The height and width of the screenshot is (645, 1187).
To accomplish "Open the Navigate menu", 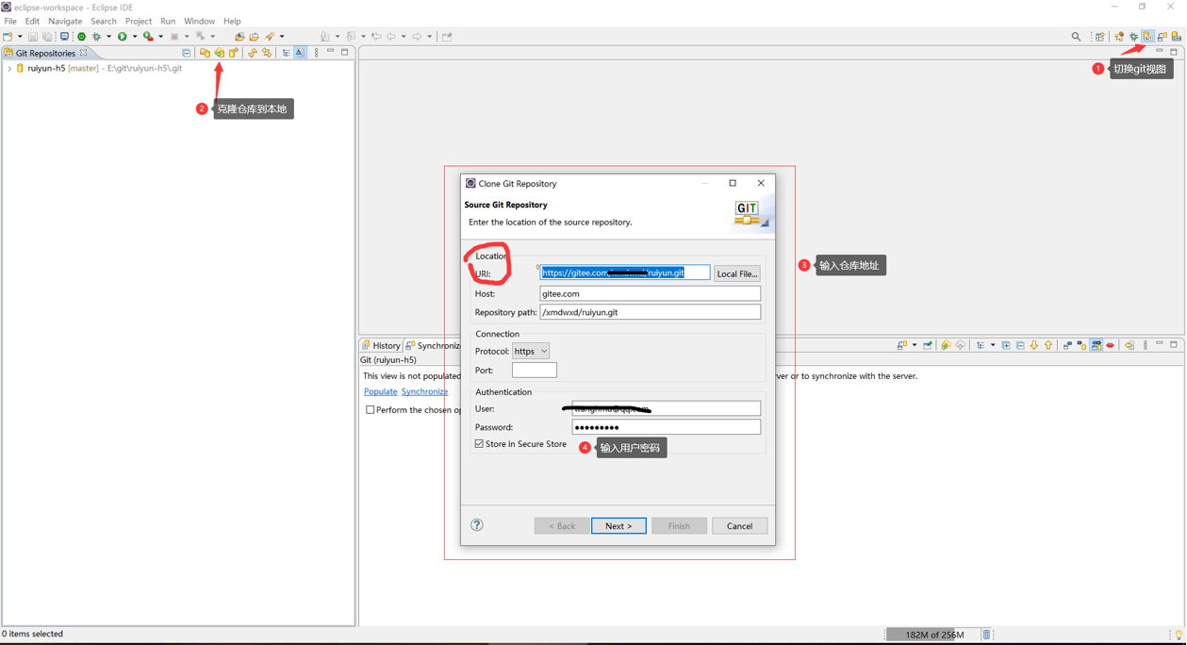I will [x=65, y=21].
